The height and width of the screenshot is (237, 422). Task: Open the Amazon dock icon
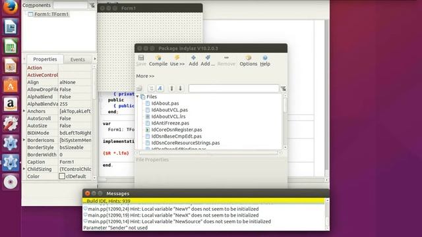(11, 104)
